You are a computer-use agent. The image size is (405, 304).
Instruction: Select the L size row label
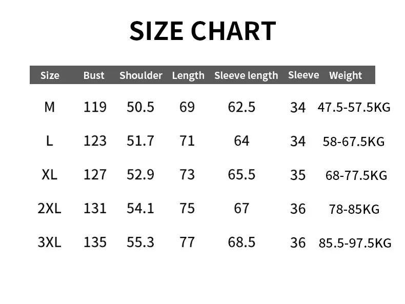(49, 141)
